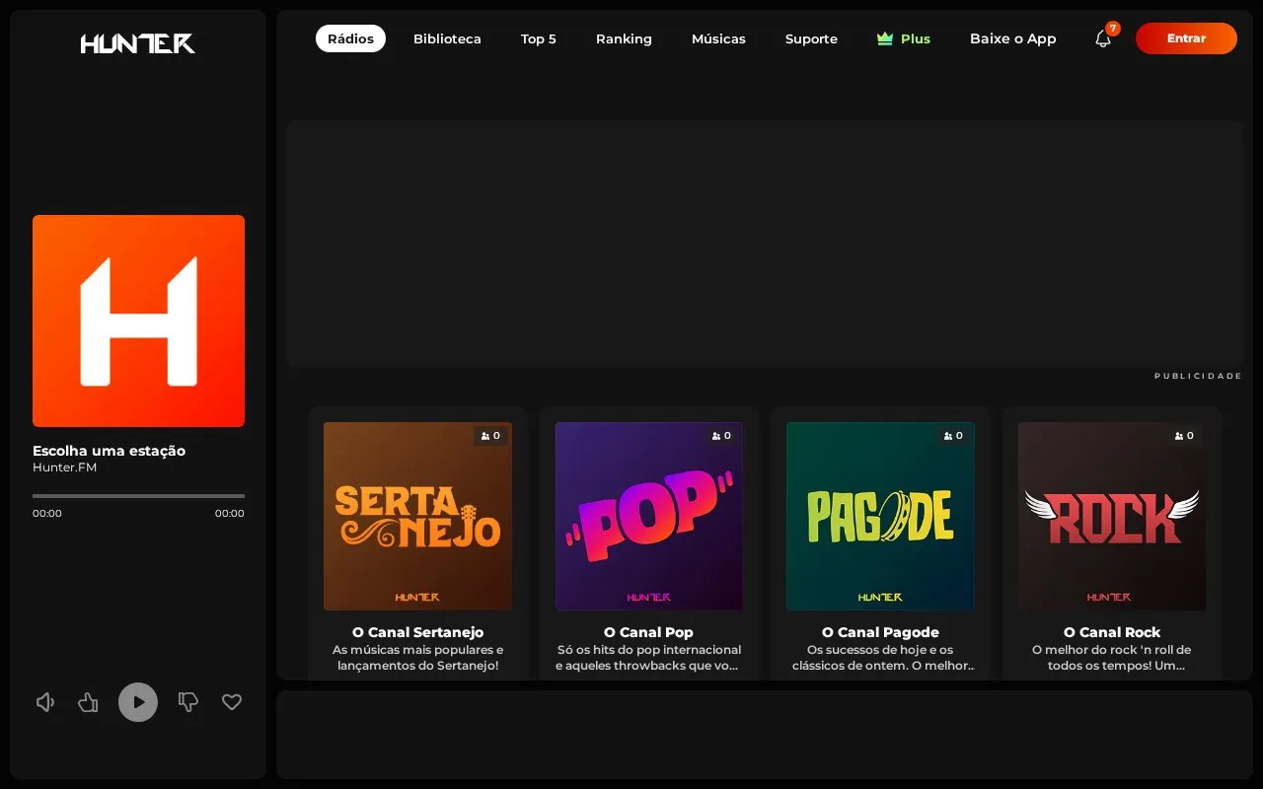
Task: Click the Hunter logo in the sidebar
Action: pyautogui.click(x=138, y=43)
